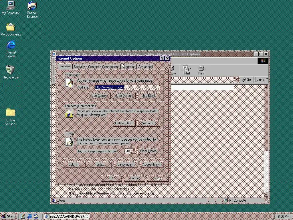
Task: Click the Windows logo throbber in Internet Explorer
Action: [x=263, y=61]
